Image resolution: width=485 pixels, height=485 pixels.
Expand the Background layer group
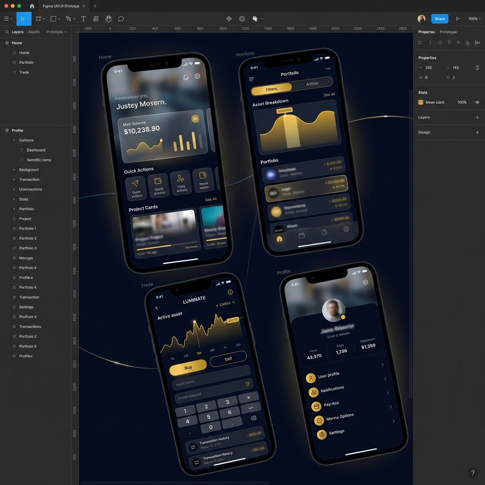point(13,170)
